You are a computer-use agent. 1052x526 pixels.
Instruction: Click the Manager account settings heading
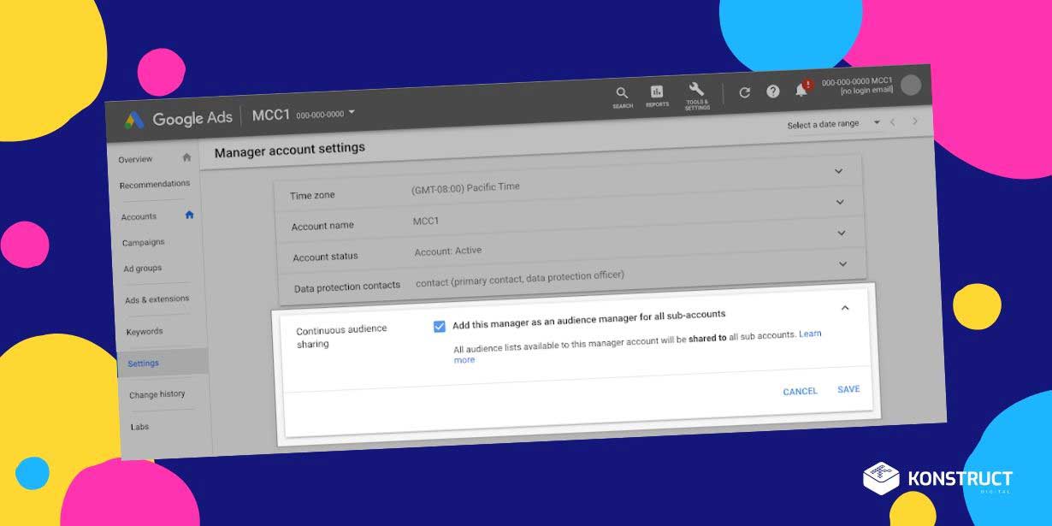click(289, 150)
